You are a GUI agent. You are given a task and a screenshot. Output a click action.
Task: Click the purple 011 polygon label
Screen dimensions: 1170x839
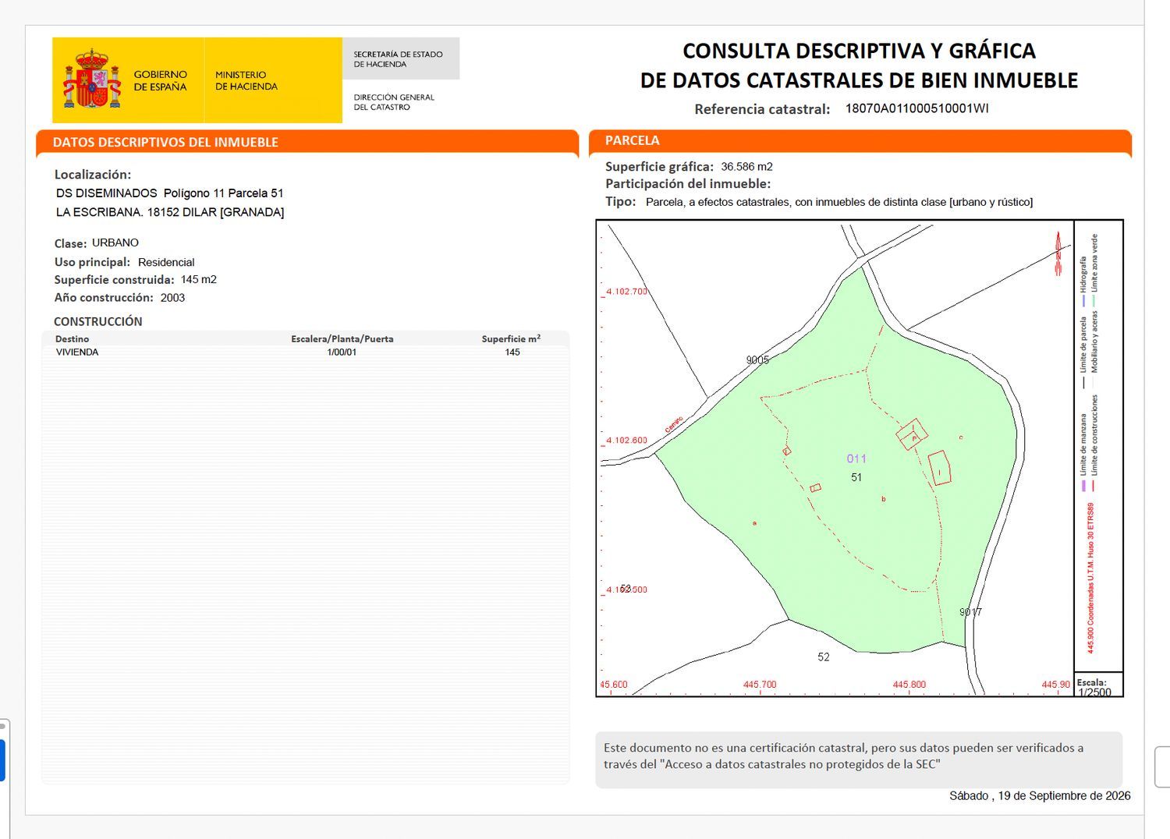pos(856,458)
